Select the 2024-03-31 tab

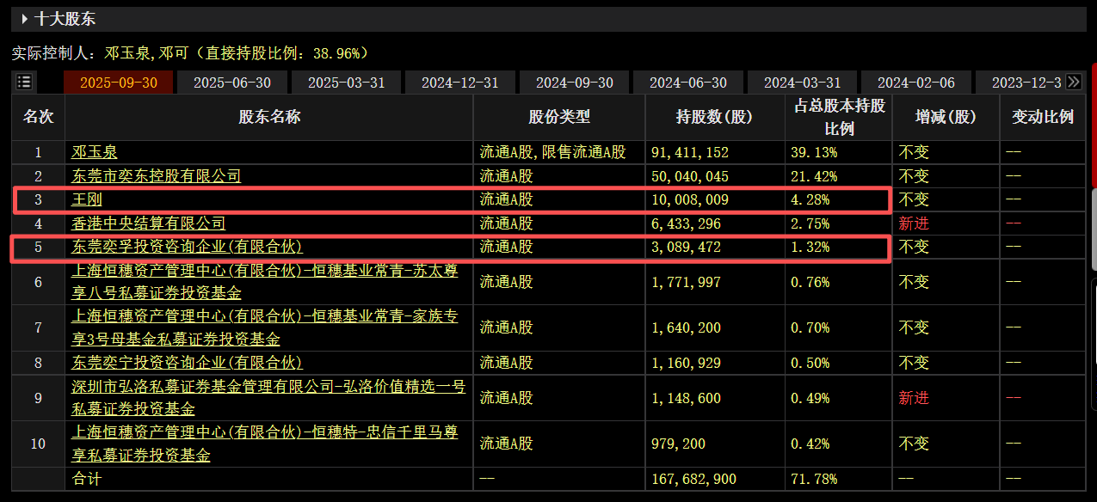click(803, 83)
